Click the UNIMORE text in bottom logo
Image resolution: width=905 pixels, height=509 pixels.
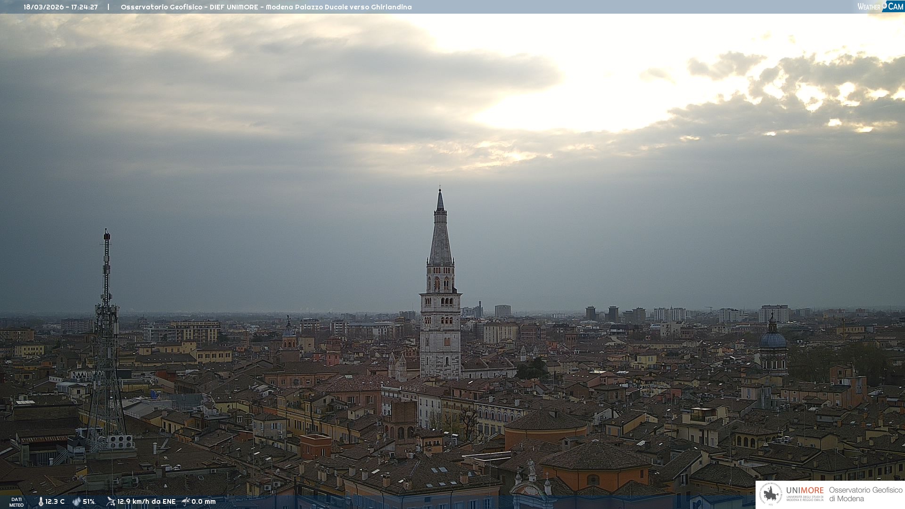pos(805,491)
